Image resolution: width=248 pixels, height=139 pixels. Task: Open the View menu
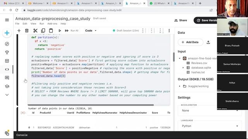click(x=33, y=24)
